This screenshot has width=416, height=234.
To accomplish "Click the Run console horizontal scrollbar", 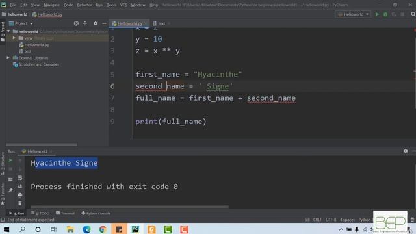I will click(x=129, y=207).
